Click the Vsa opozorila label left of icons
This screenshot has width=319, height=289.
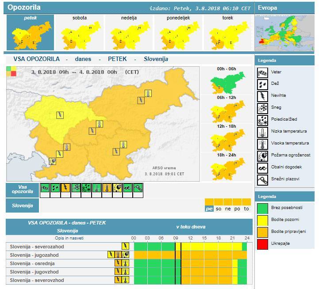click(22, 190)
